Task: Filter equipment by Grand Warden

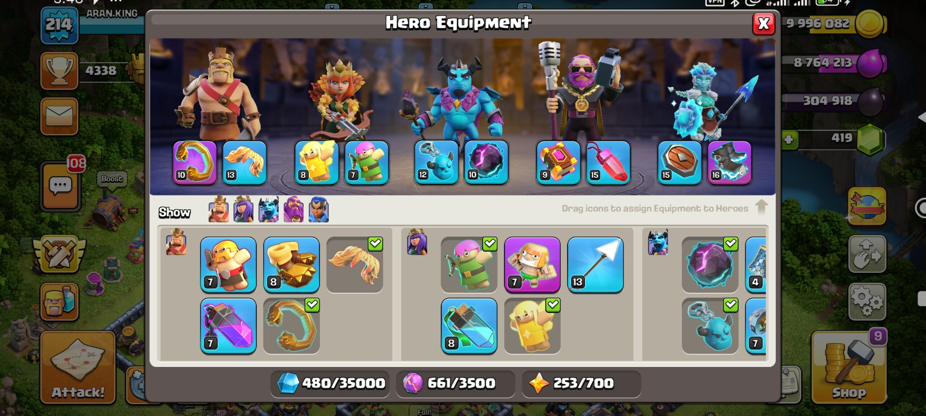Action: 293,209
